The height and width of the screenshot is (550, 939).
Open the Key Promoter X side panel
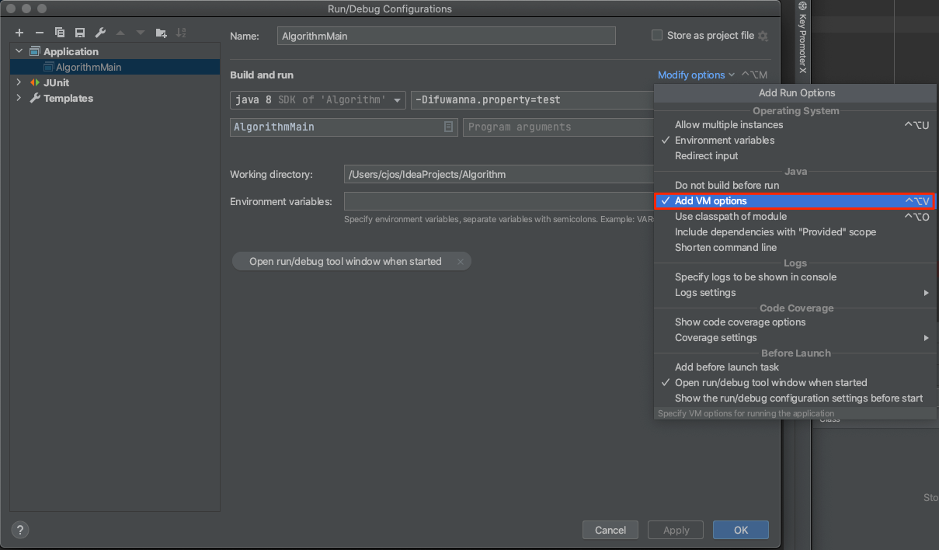pos(802,43)
